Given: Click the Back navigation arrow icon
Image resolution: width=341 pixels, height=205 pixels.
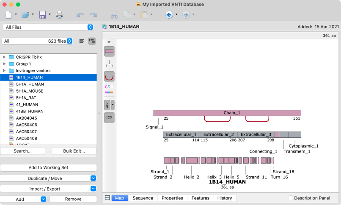Looking at the screenshot, I should point(169,15).
